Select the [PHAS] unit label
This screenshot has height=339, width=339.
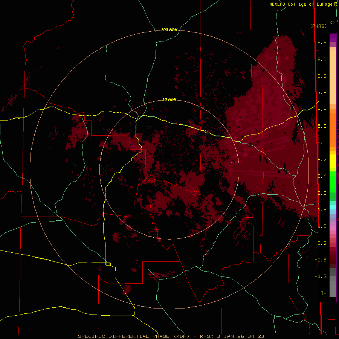pos(318,26)
